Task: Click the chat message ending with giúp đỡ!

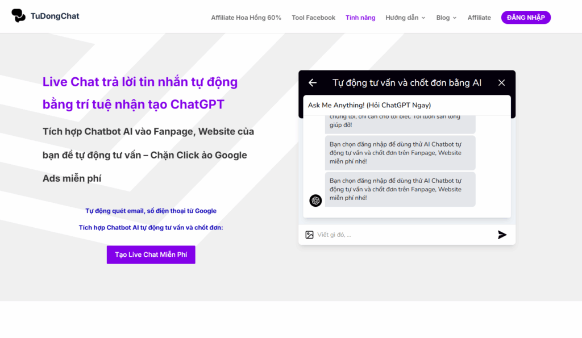Action: click(400, 124)
